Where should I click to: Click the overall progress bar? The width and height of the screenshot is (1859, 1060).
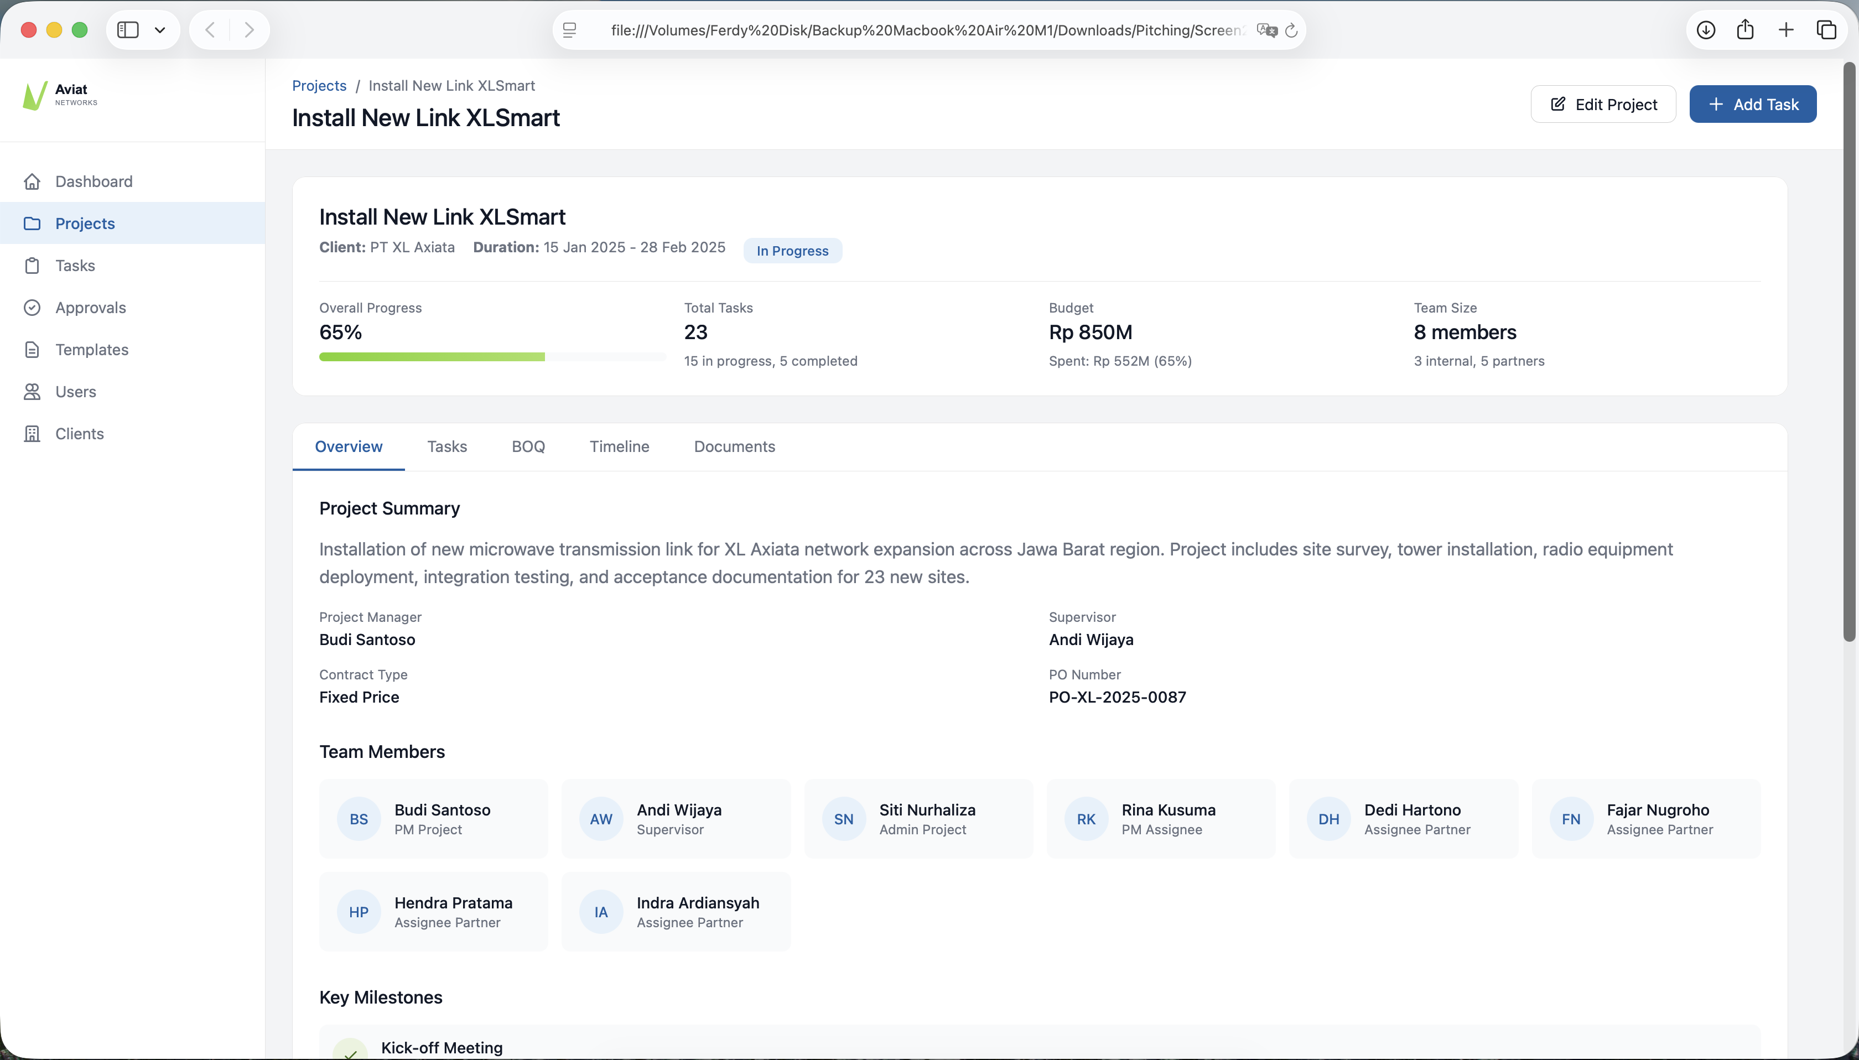[x=492, y=357]
